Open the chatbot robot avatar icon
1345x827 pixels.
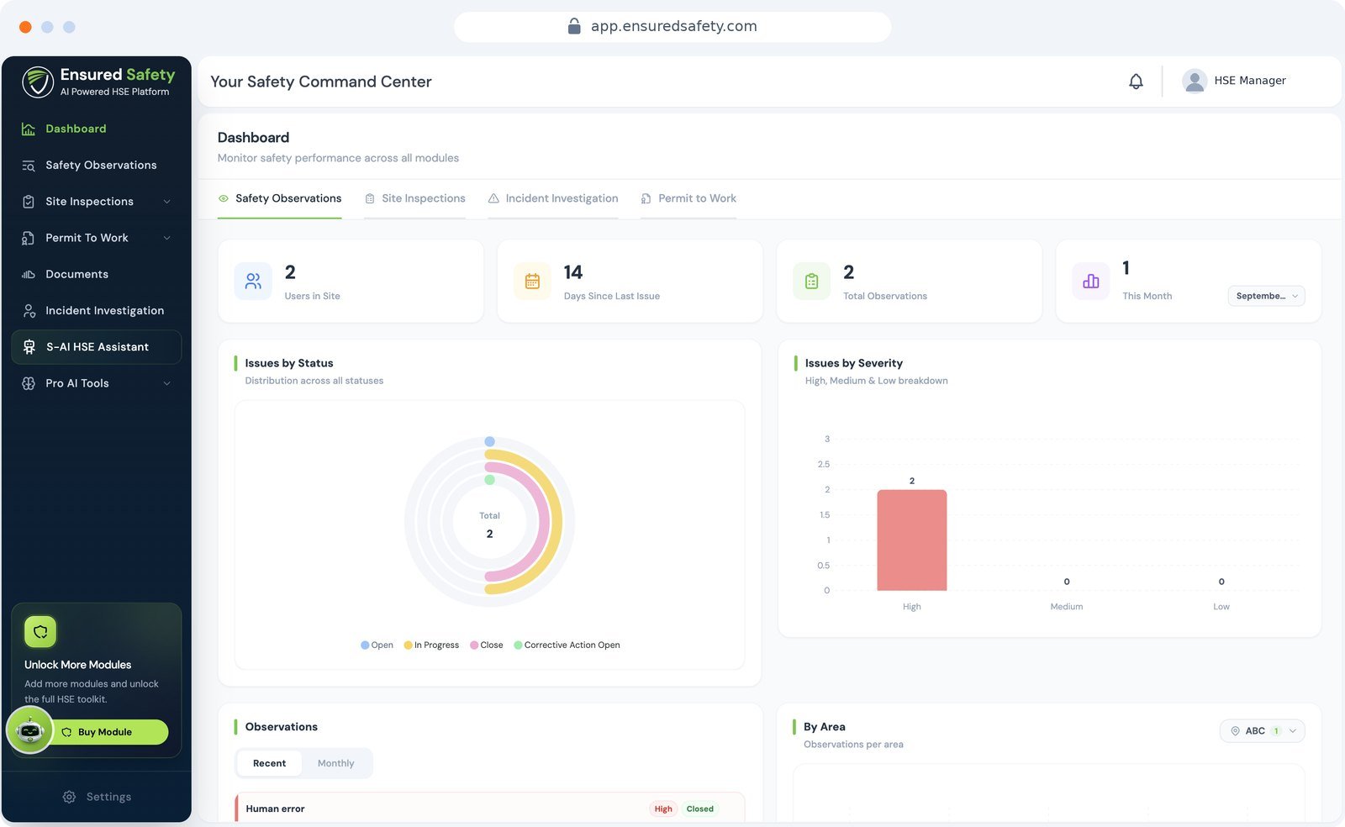pos(30,730)
